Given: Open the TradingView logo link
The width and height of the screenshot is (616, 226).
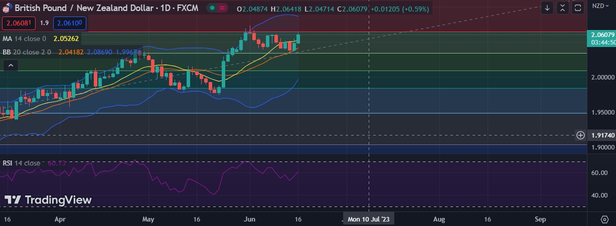Looking at the screenshot, I should (48, 200).
